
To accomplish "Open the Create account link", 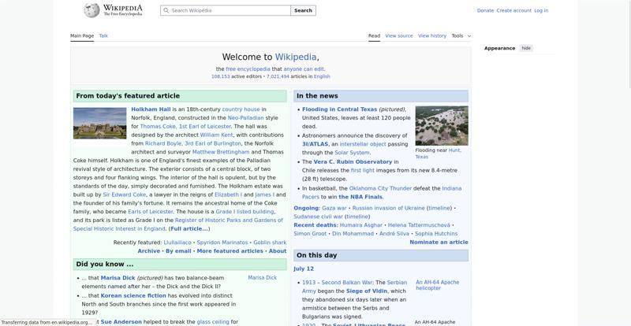I will pos(514,10).
